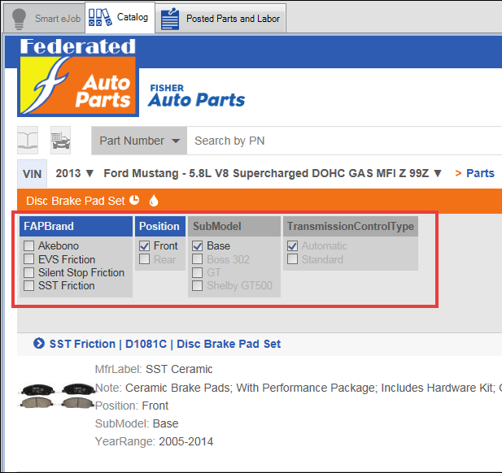Screen dimensions: 502x473
Task: Check the Akebono brand checkbox
Action: coord(28,246)
